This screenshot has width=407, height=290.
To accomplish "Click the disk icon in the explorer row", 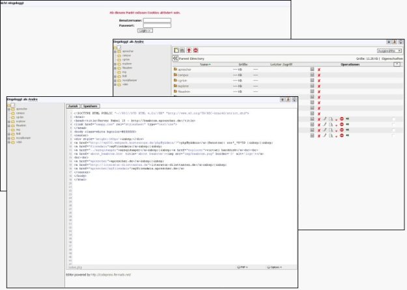I will pos(313,86).
